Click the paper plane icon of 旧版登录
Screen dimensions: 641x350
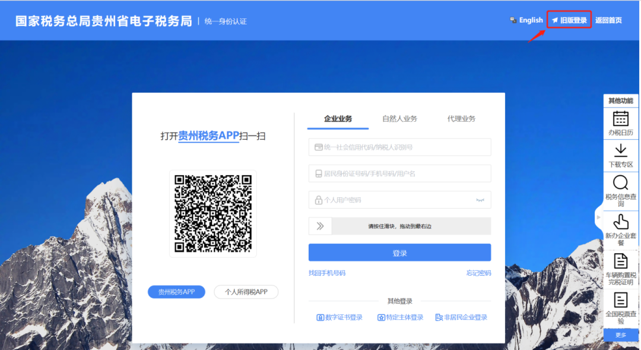555,20
